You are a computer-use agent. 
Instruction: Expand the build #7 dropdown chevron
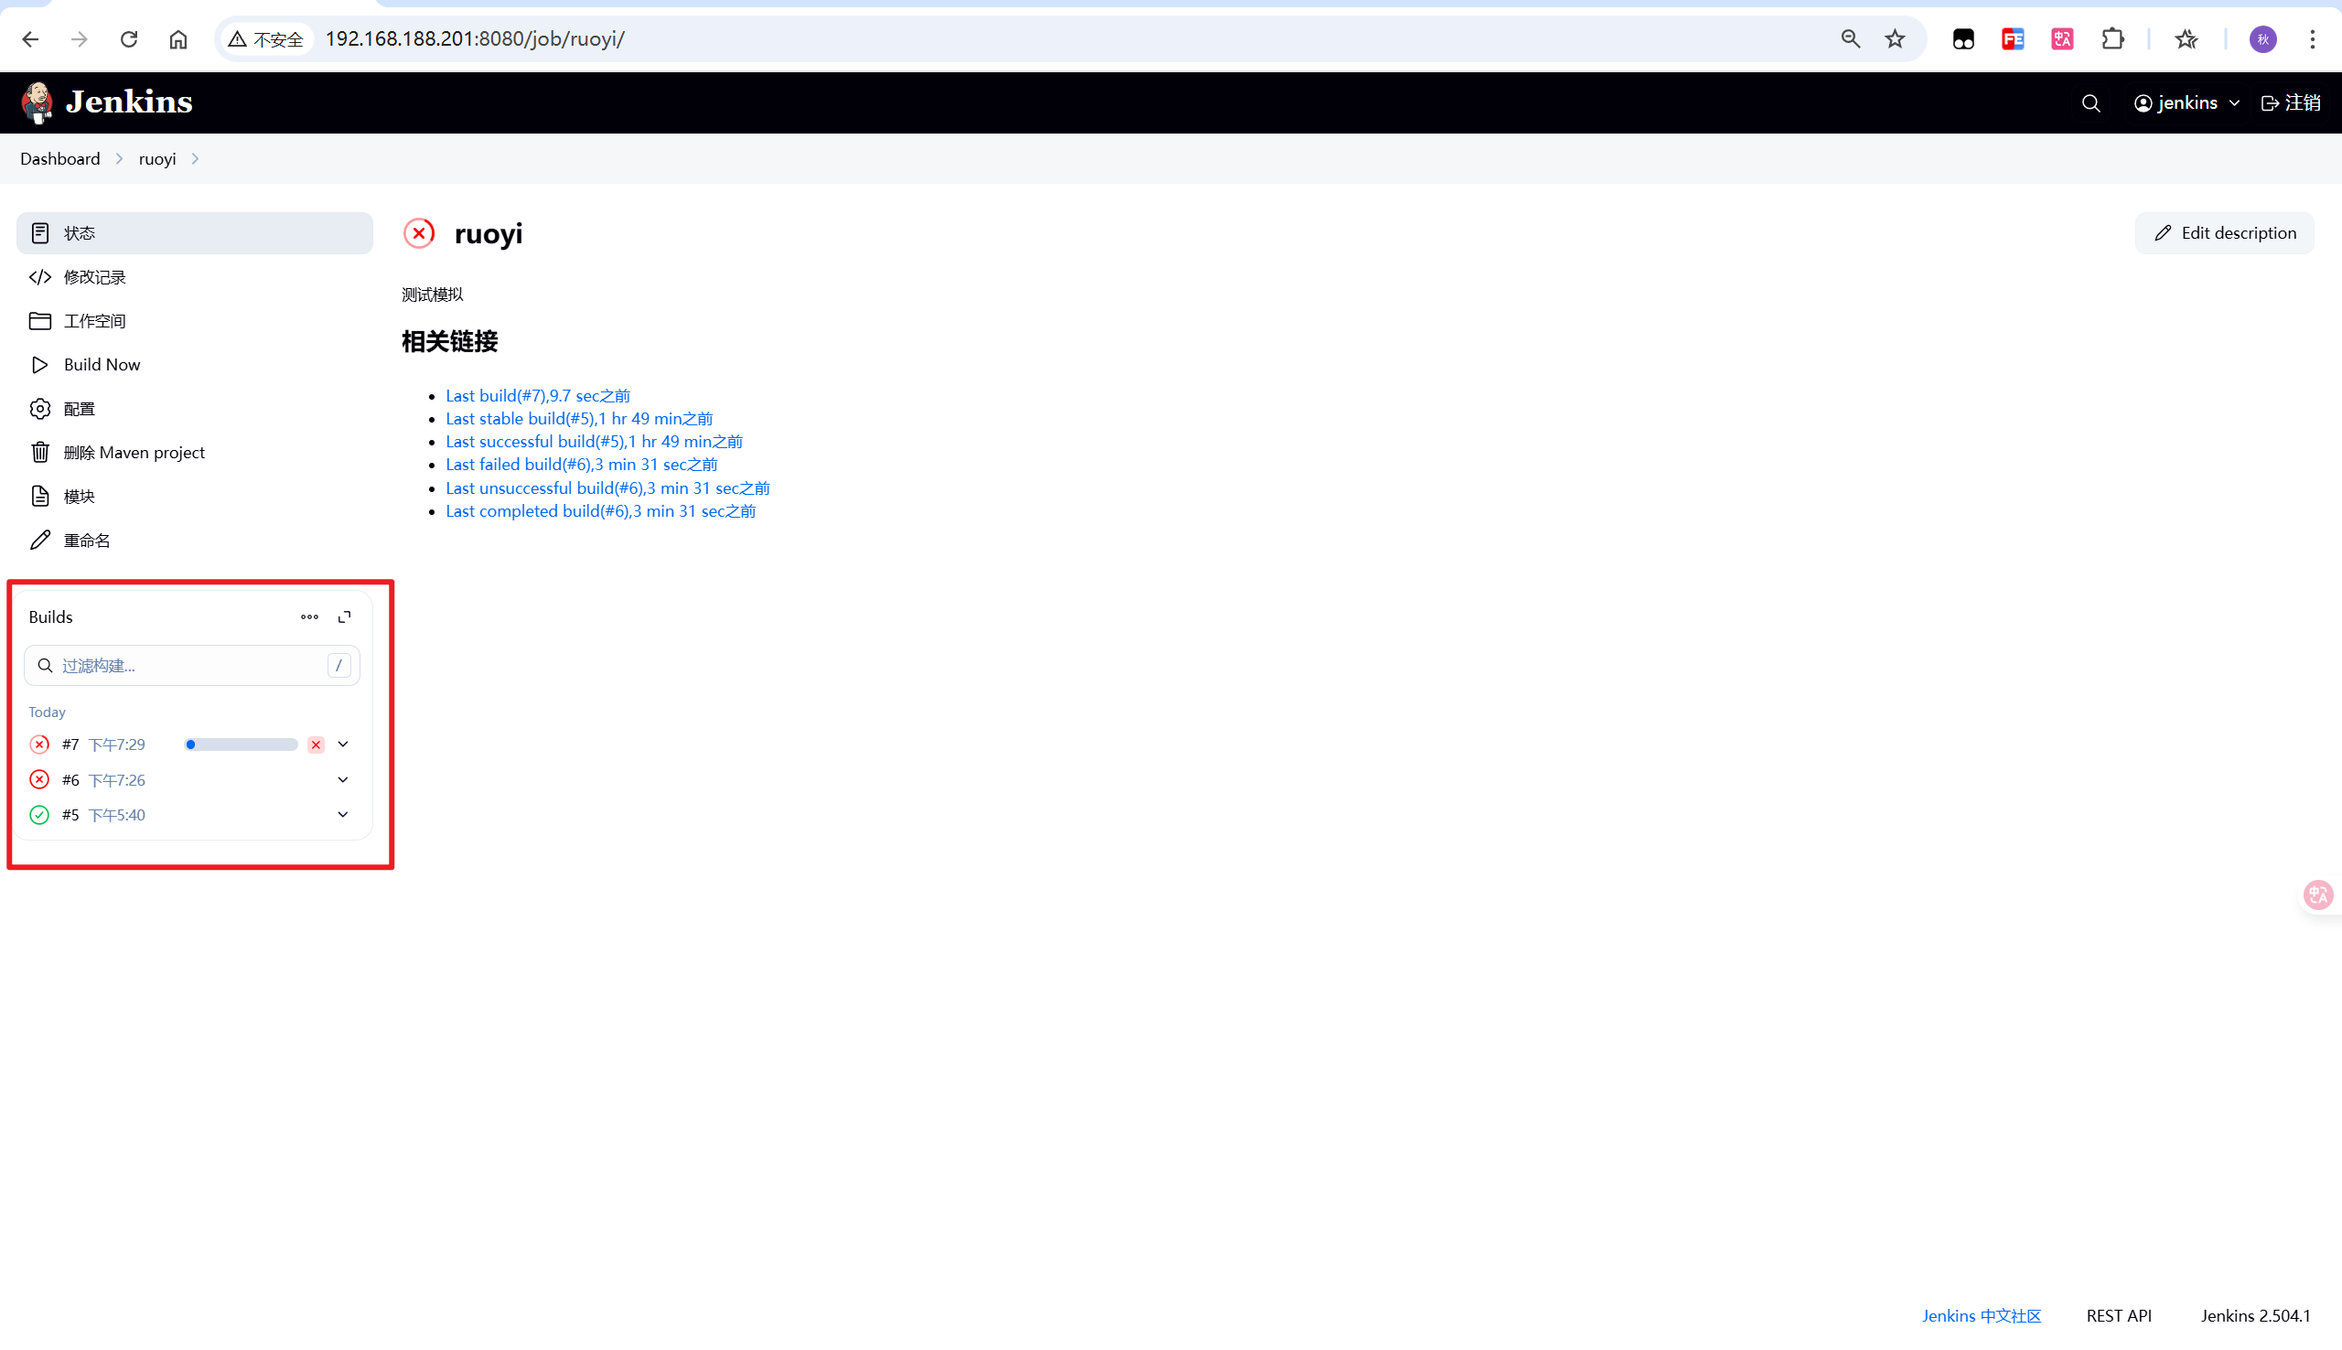(343, 745)
